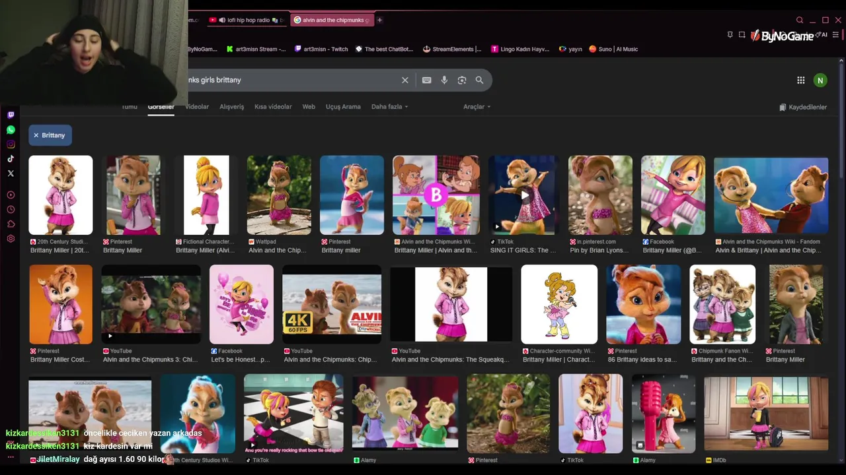
Task: Open the Character-community Wiki cartoon Brittany image
Action: pyautogui.click(x=559, y=304)
